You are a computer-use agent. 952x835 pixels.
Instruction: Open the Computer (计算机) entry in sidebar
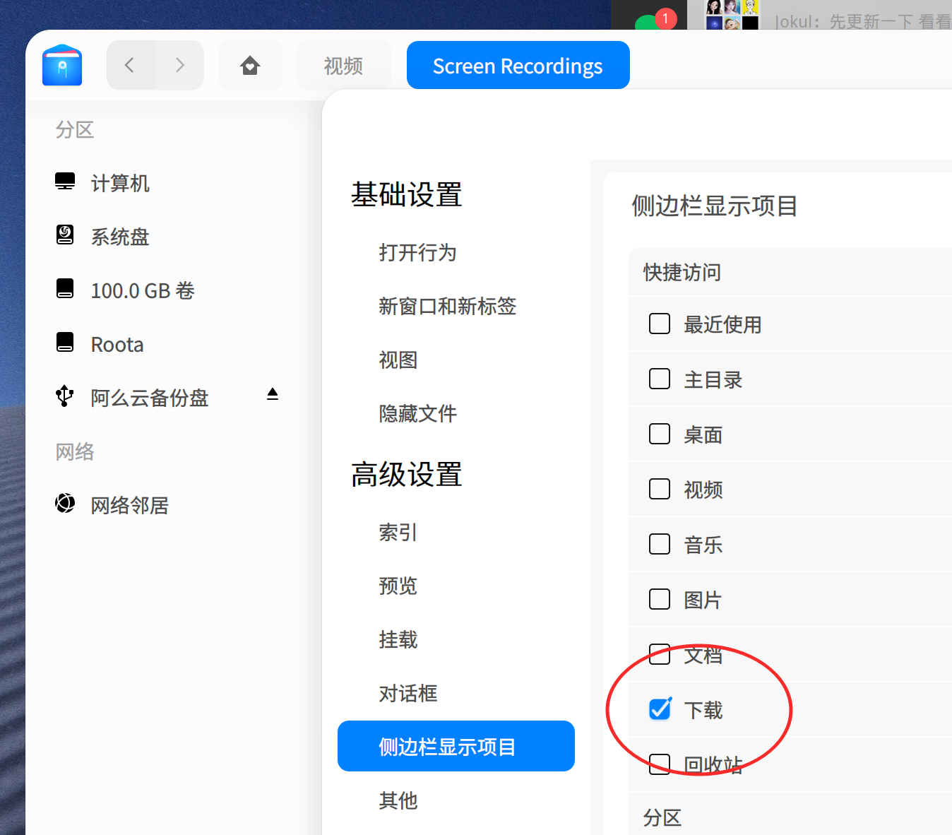click(x=65, y=182)
